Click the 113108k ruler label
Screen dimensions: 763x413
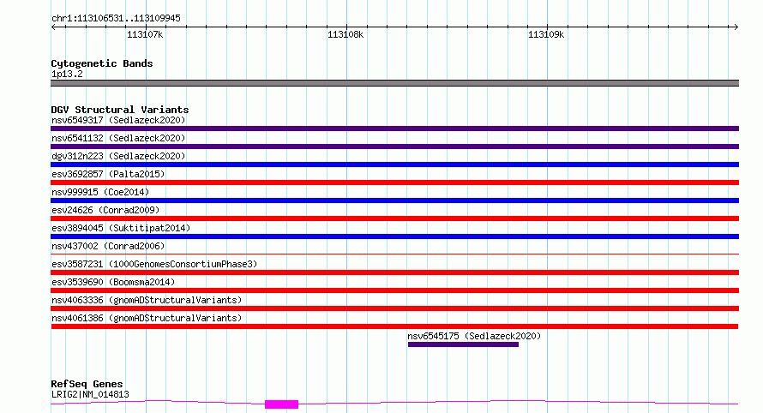pyautogui.click(x=345, y=34)
